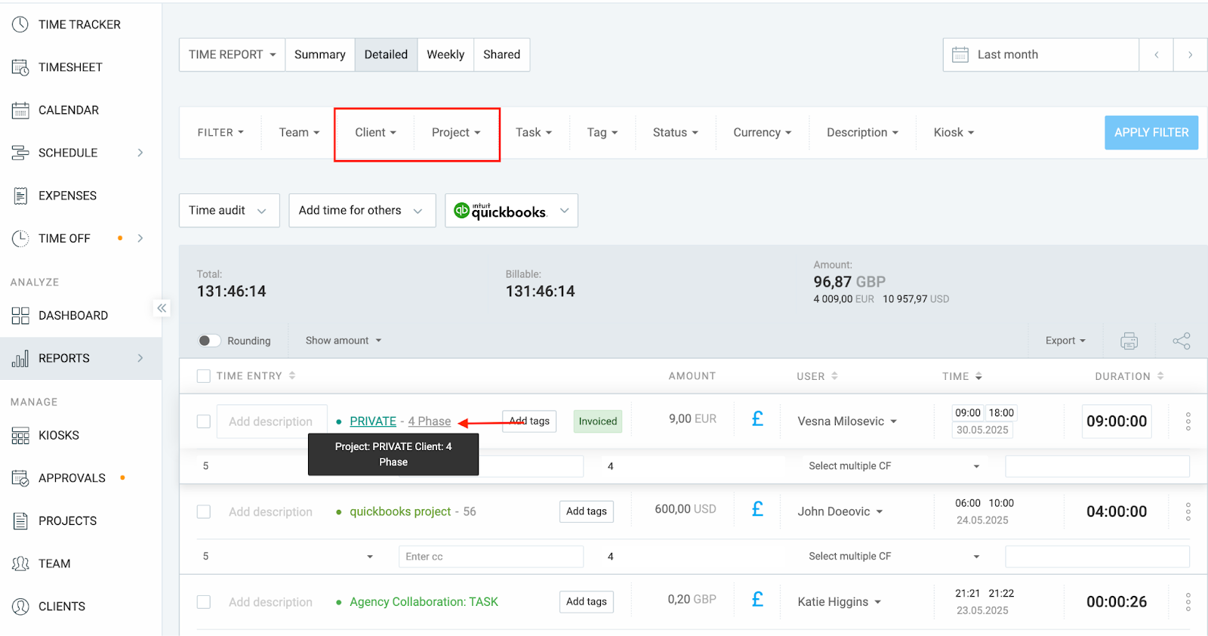The height and width of the screenshot is (636, 1208).
Task: Click the APPLY FILTER button
Action: (1151, 132)
